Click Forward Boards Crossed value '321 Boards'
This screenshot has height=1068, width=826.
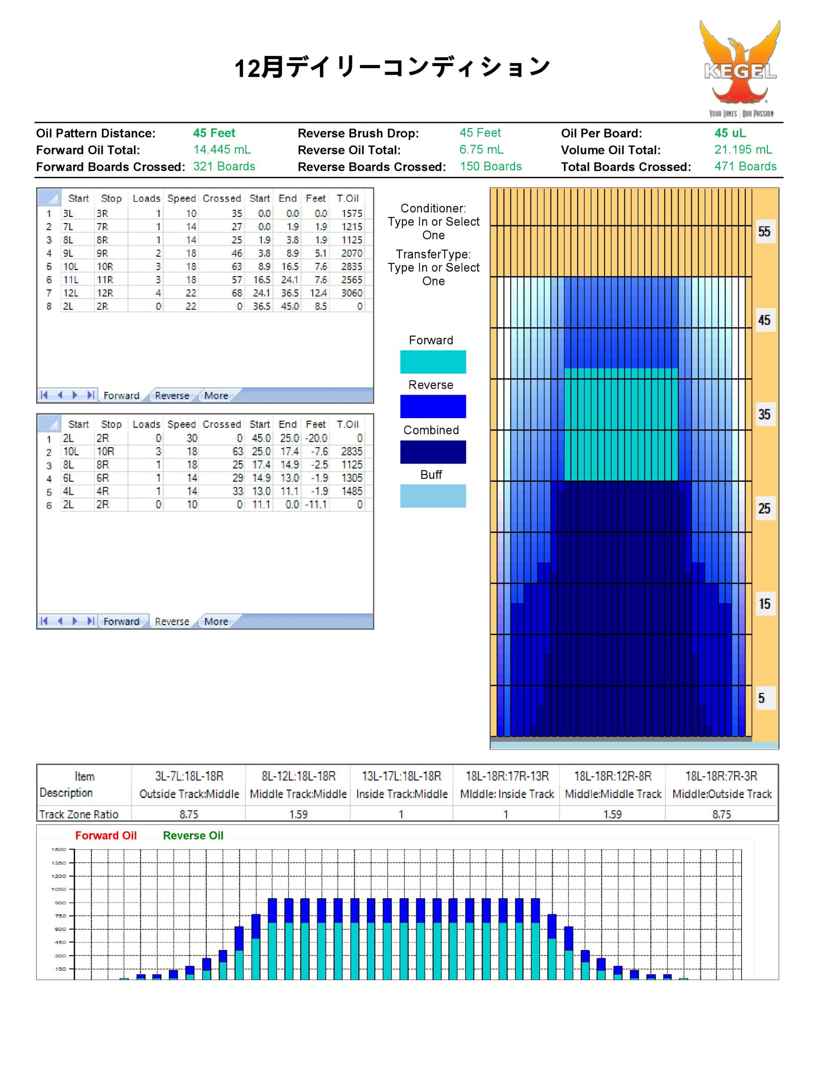(224, 166)
